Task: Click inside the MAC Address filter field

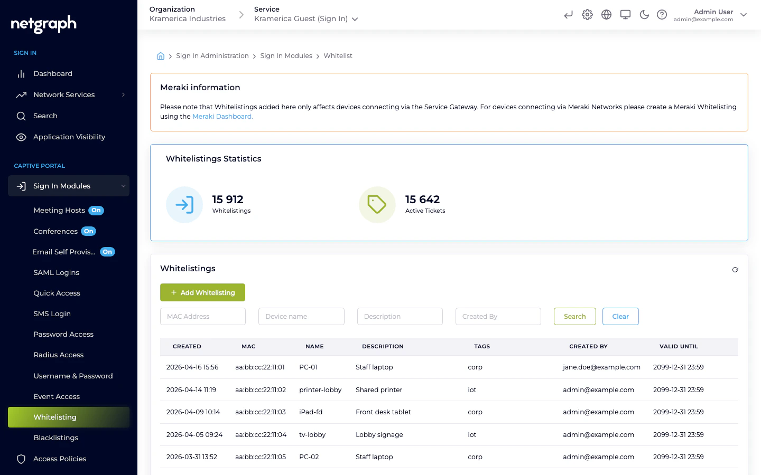Action: [202, 316]
